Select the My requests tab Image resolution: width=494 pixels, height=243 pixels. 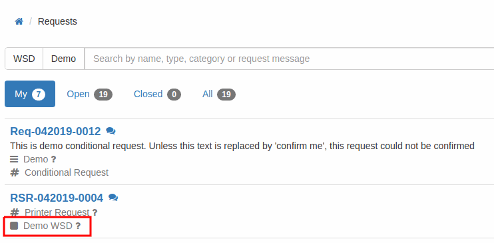(30, 94)
